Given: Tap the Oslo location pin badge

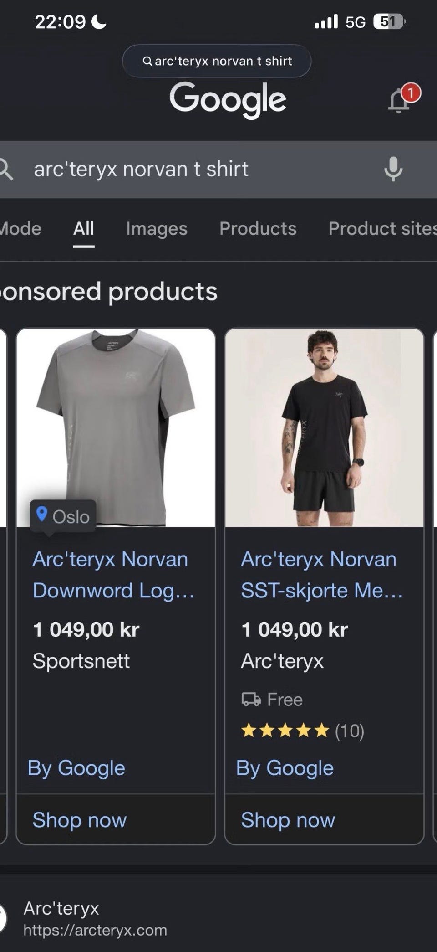Looking at the screenshot, I should (63, 516).
